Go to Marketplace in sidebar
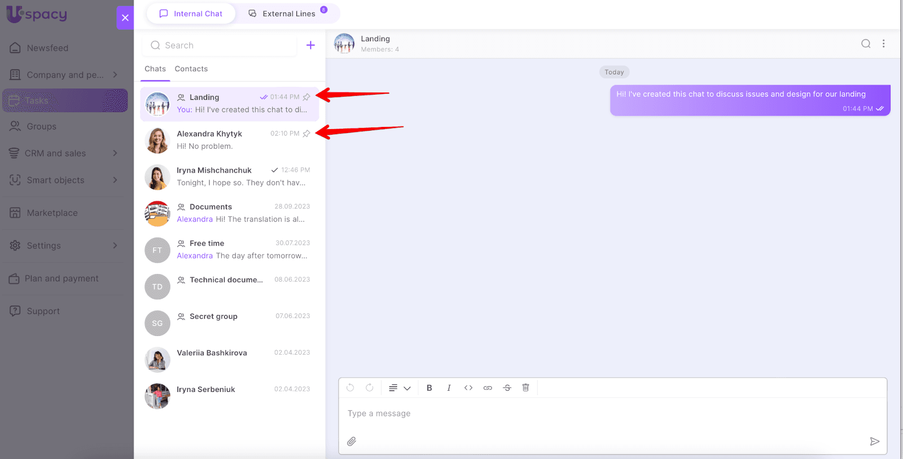Screen dimensions: 903x459 point(52,213)
